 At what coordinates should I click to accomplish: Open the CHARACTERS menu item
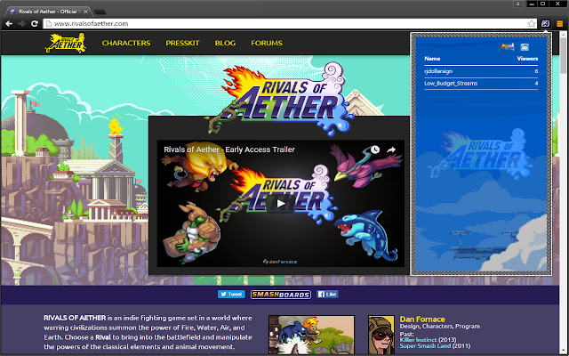pos(126,43)
